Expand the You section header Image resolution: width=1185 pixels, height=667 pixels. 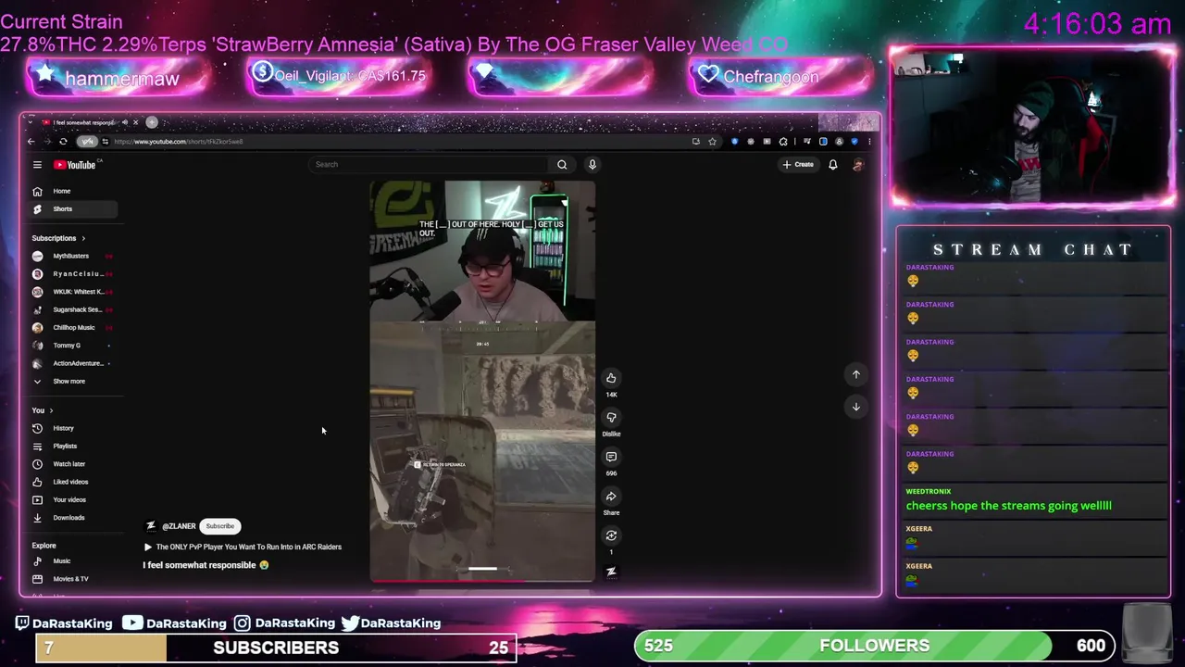pyautogui.click(x=43, y=410)
